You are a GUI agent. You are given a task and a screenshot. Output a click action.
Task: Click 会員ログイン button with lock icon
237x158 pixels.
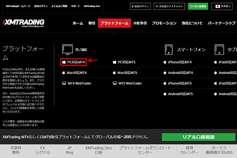tap(140, 6)
